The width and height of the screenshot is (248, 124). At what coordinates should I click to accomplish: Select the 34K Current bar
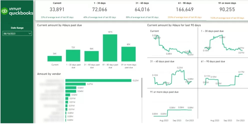(x=54, y=59)
